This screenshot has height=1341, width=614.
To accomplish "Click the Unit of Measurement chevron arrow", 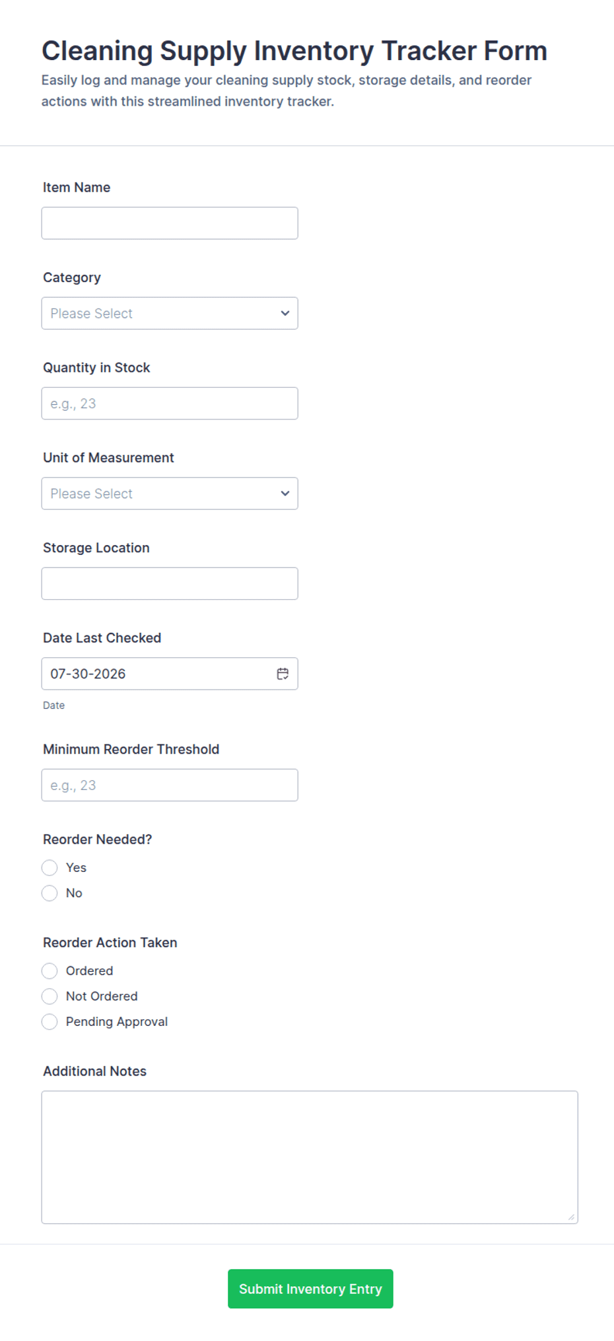I will (285, 493).
